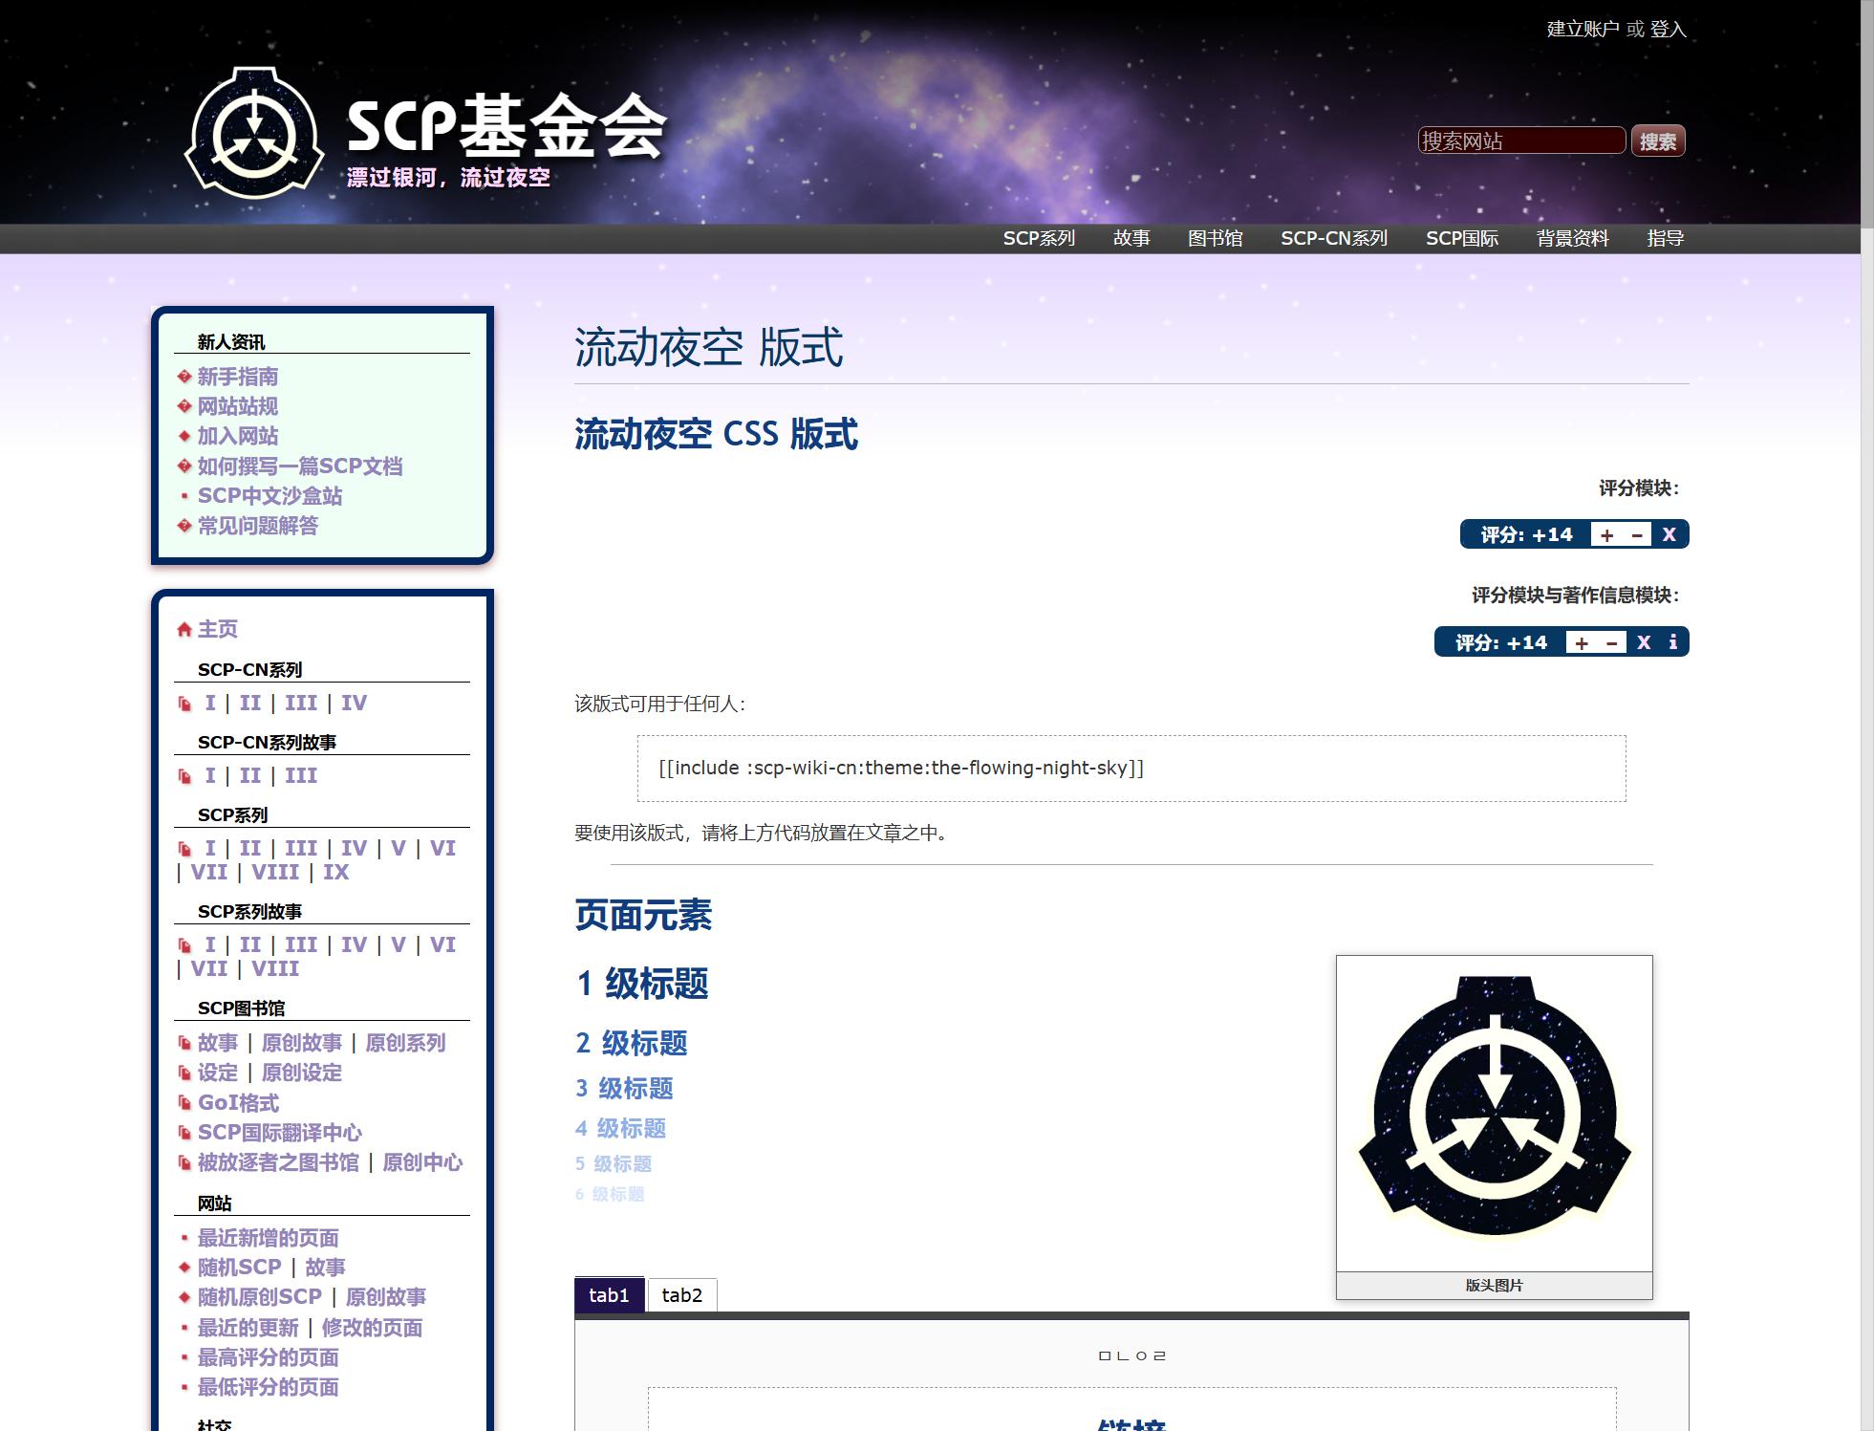The width and height of the screenshot is (1874, 1431).
Task: Click the minus downvote in first rating module
Action: pyautogui.click(x=1637, y=535)
